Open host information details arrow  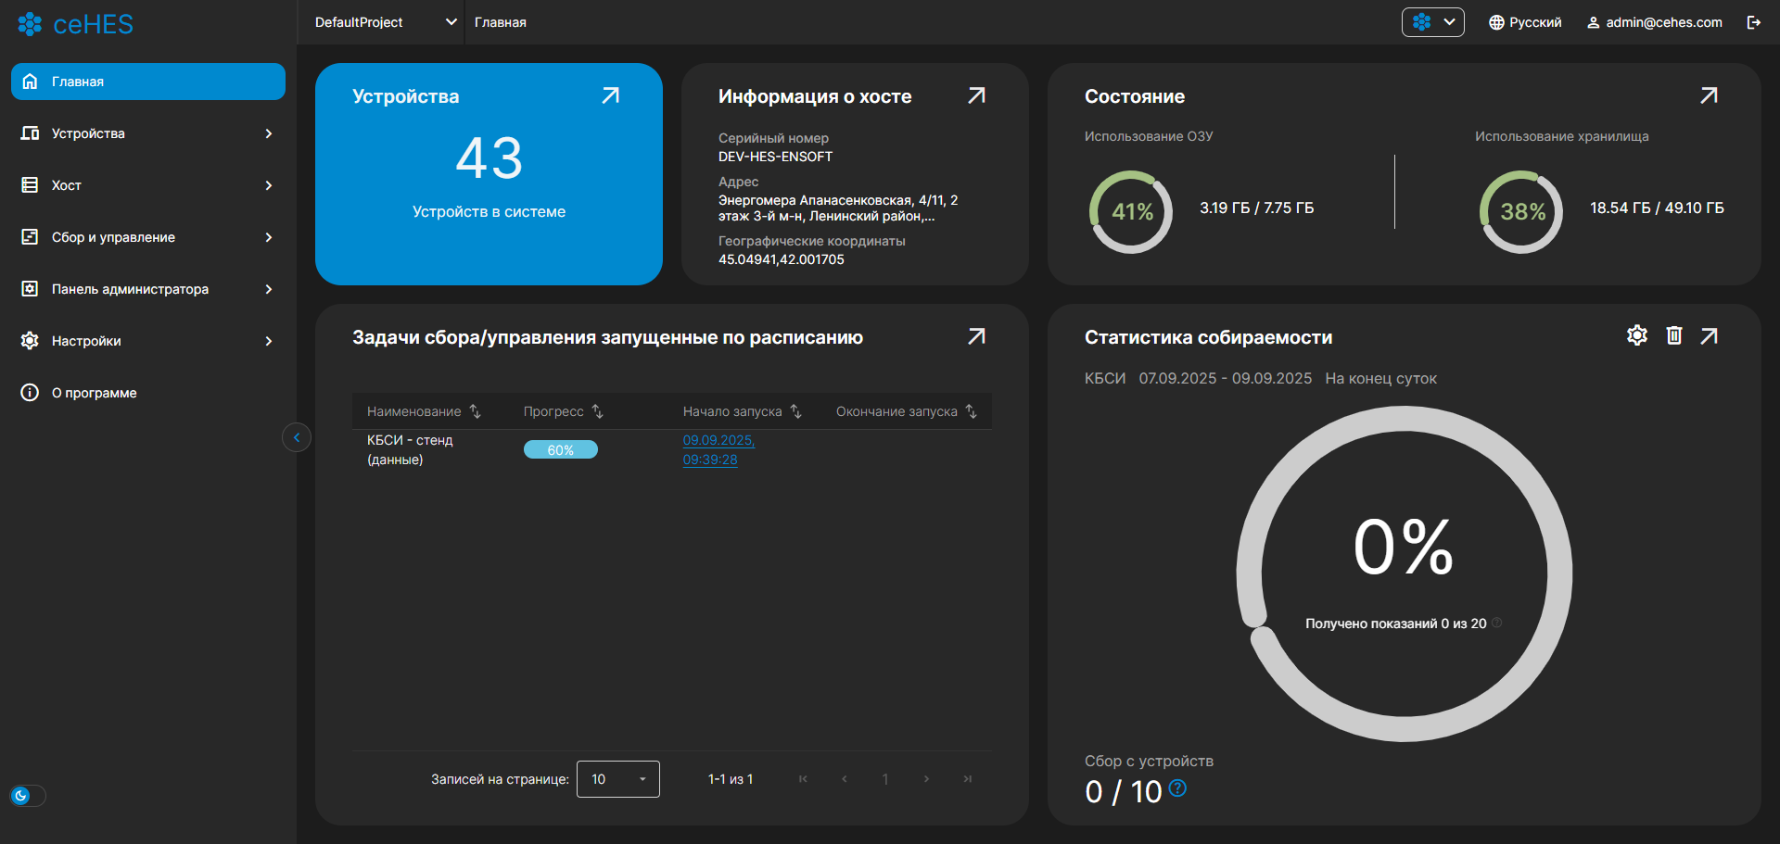[x=976, y=95]
